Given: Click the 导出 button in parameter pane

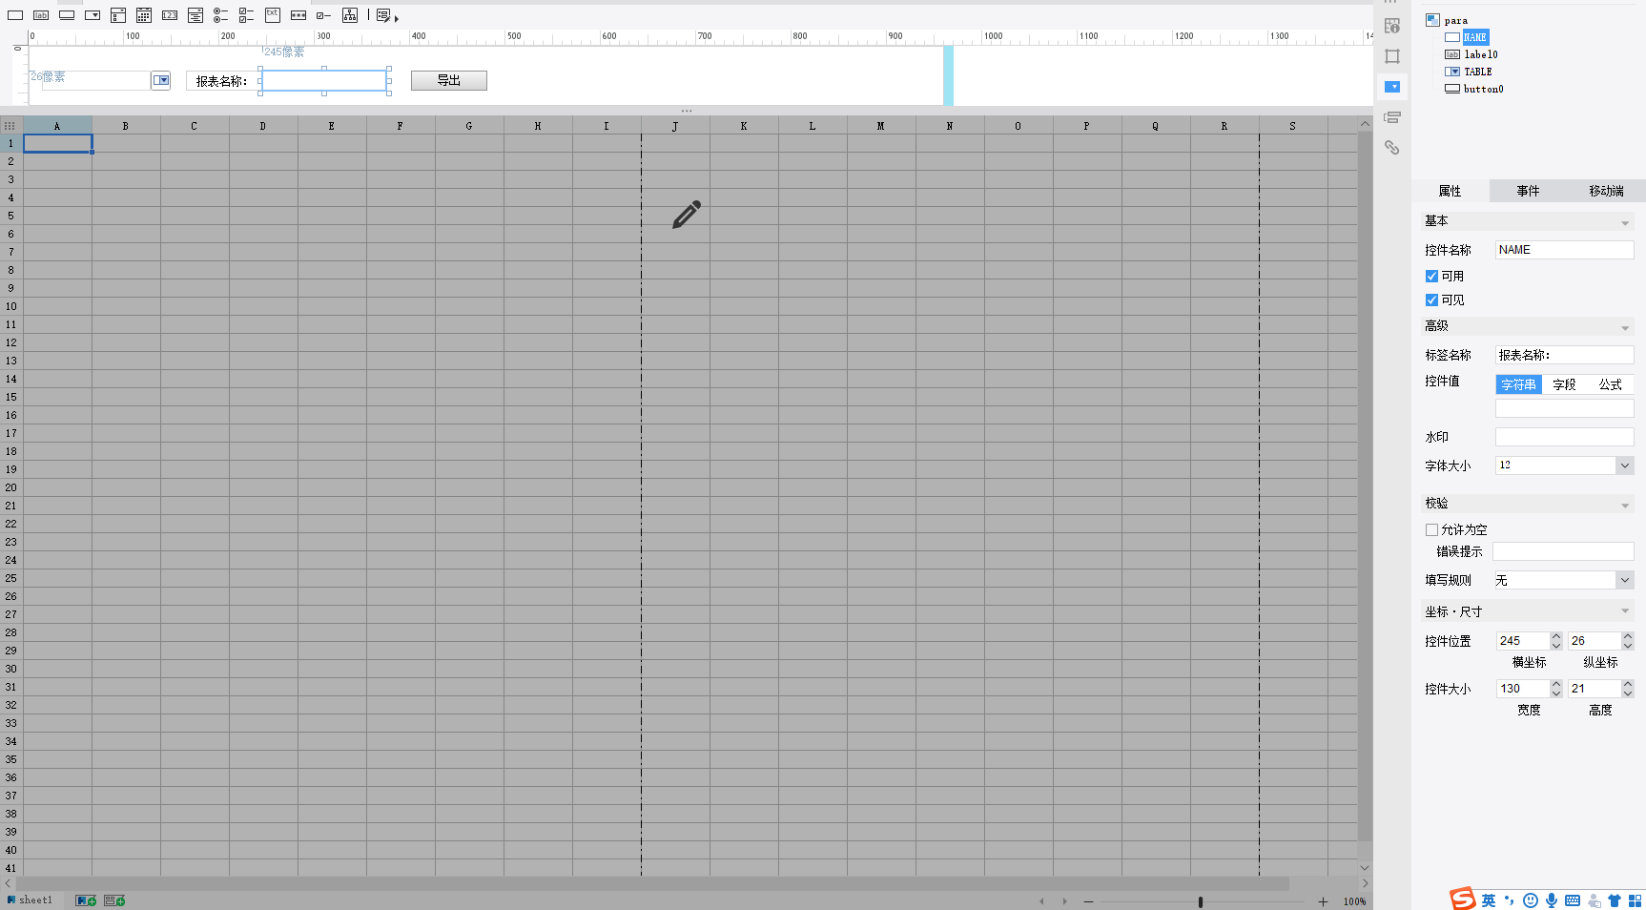Looking at the screenshot, I should point(449,81).
